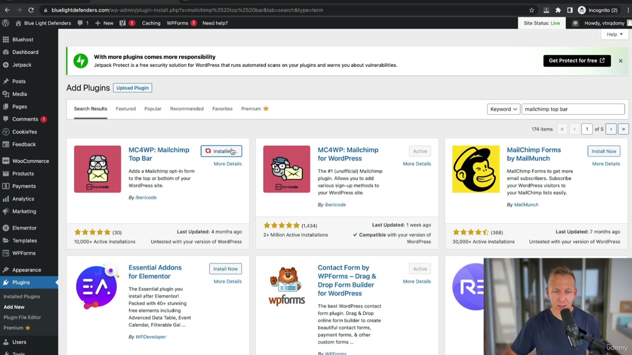Image resolution: width=632 pixels, height=355 pixels.
Task: Open Plugin File Editor submenu item
Action: click(x=22, y=317)
